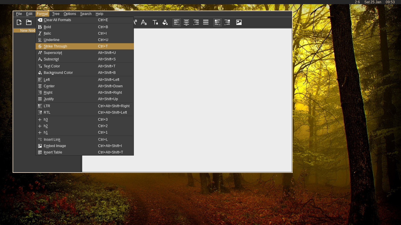
Task: Select the New Node tree item
Action: point(25,31)
